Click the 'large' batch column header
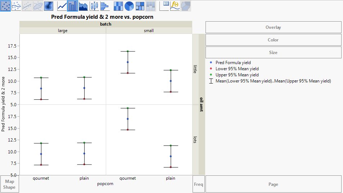 [x=63, y=31]
